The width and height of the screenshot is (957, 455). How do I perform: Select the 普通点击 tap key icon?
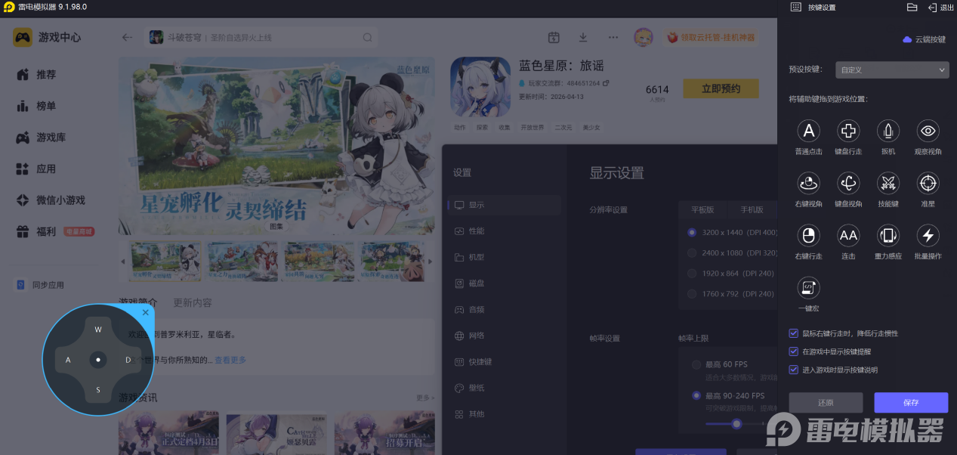[808, 131]
